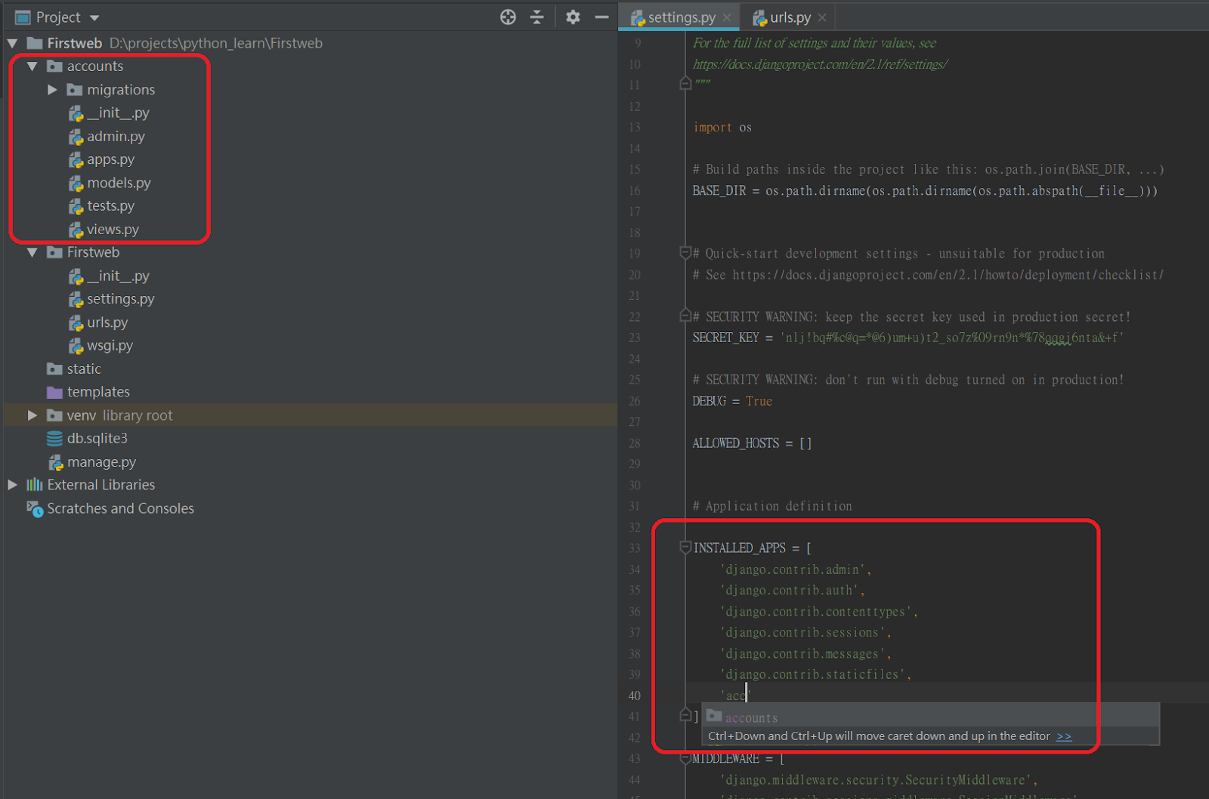Expand the migrations folder
Screen dimensions: 1209x799
pyautogui.click(x=52, y=89)
